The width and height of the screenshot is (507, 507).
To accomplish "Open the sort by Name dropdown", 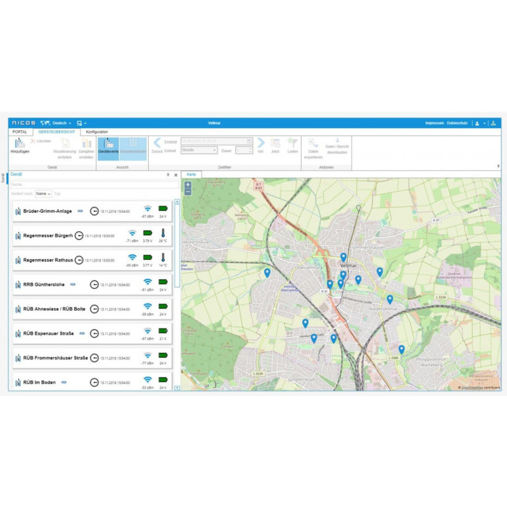I will (44, 194).
